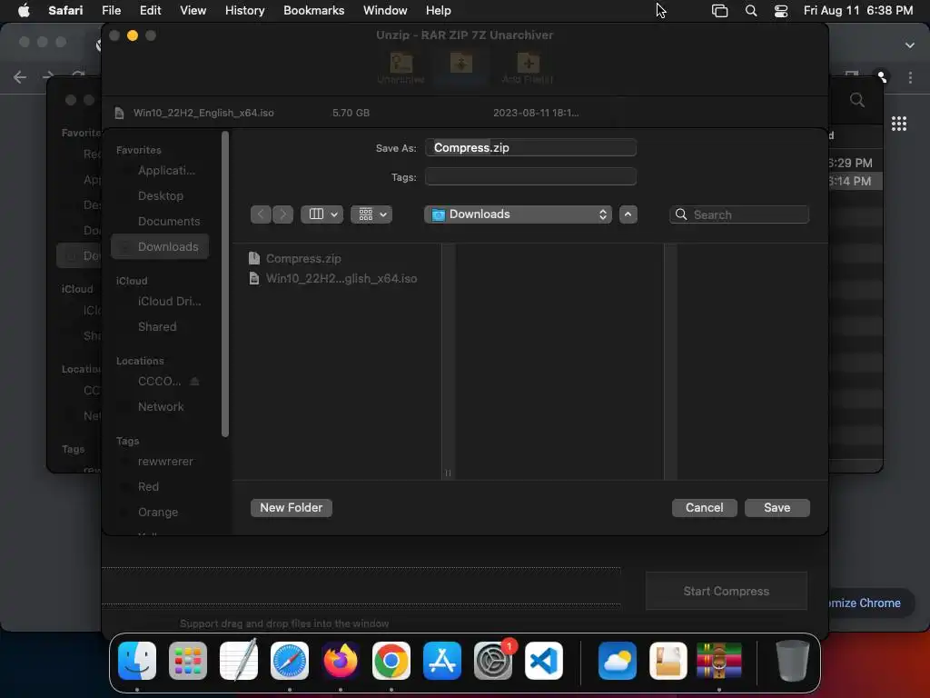Open the grouping options dropdown

[371, 214]
